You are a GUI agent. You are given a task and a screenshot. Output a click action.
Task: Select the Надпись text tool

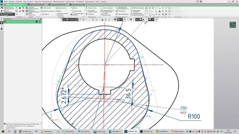90,14
